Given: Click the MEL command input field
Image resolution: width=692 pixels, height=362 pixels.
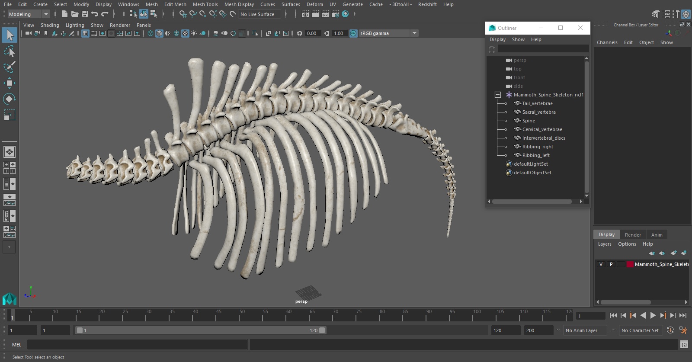Looking at the screenshot, I should click(137, 345).
